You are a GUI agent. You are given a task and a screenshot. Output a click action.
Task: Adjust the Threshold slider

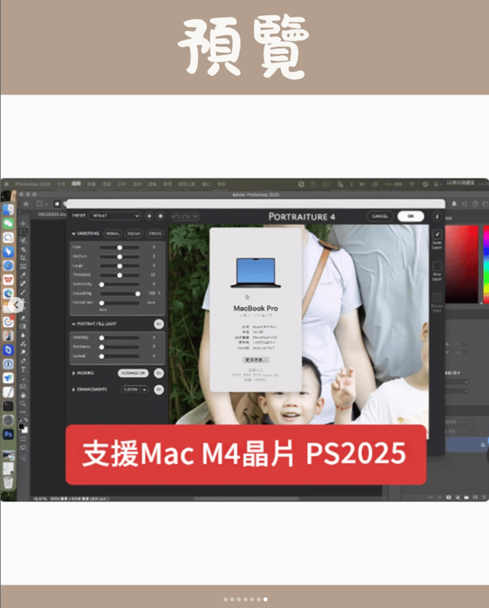point(119,275)
